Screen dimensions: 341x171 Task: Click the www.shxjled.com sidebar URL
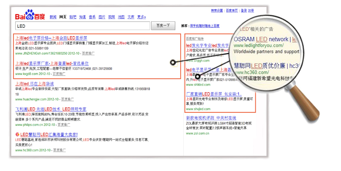click(x=198, y=109)
